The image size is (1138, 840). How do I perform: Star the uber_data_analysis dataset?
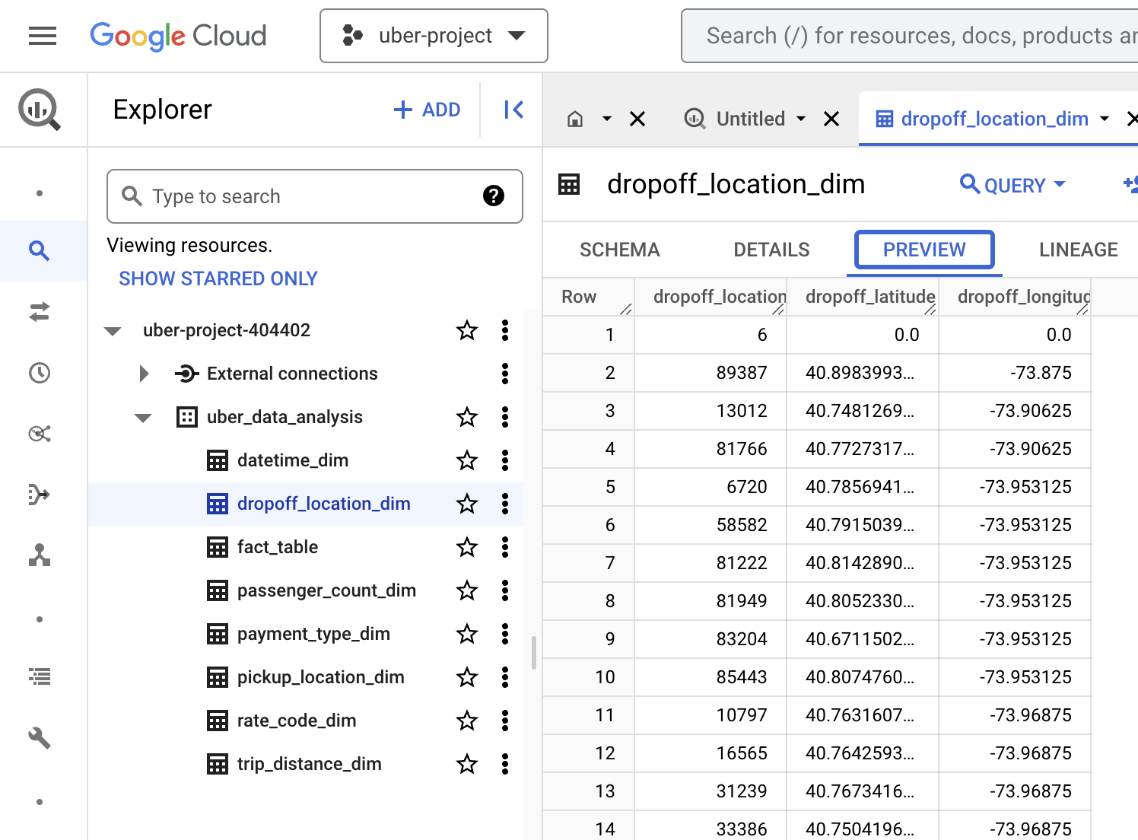pos(467,417)
